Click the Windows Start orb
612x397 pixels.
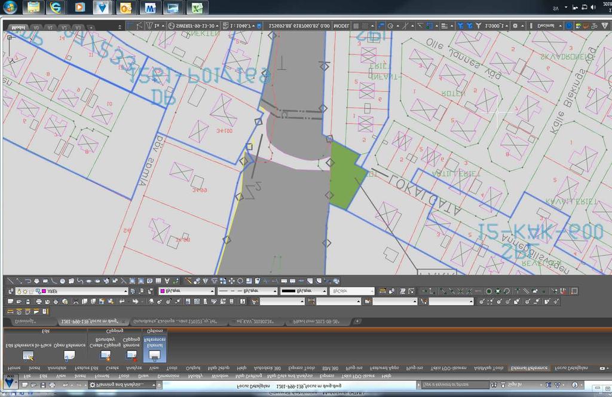click(10, 7)
